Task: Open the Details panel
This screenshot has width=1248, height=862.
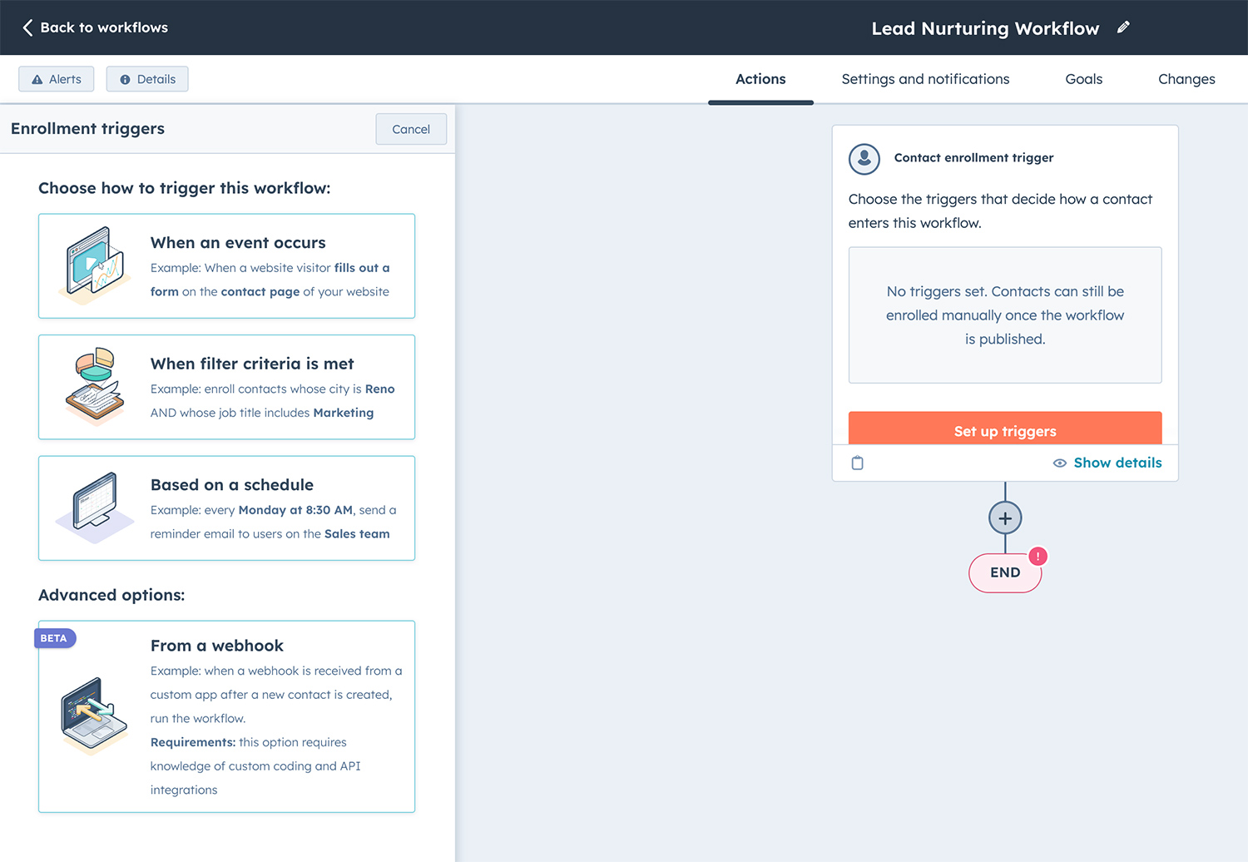Action: 147,79
